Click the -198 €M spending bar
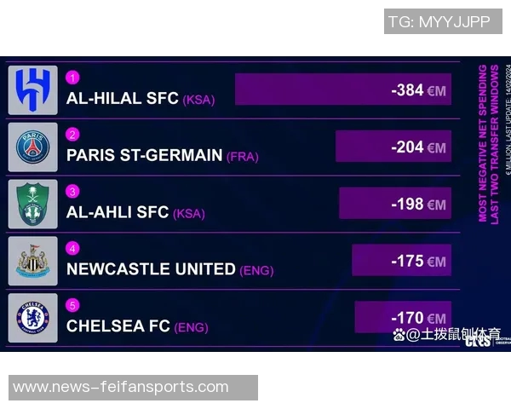The image size is (511, 409). (x=394, y=204)
